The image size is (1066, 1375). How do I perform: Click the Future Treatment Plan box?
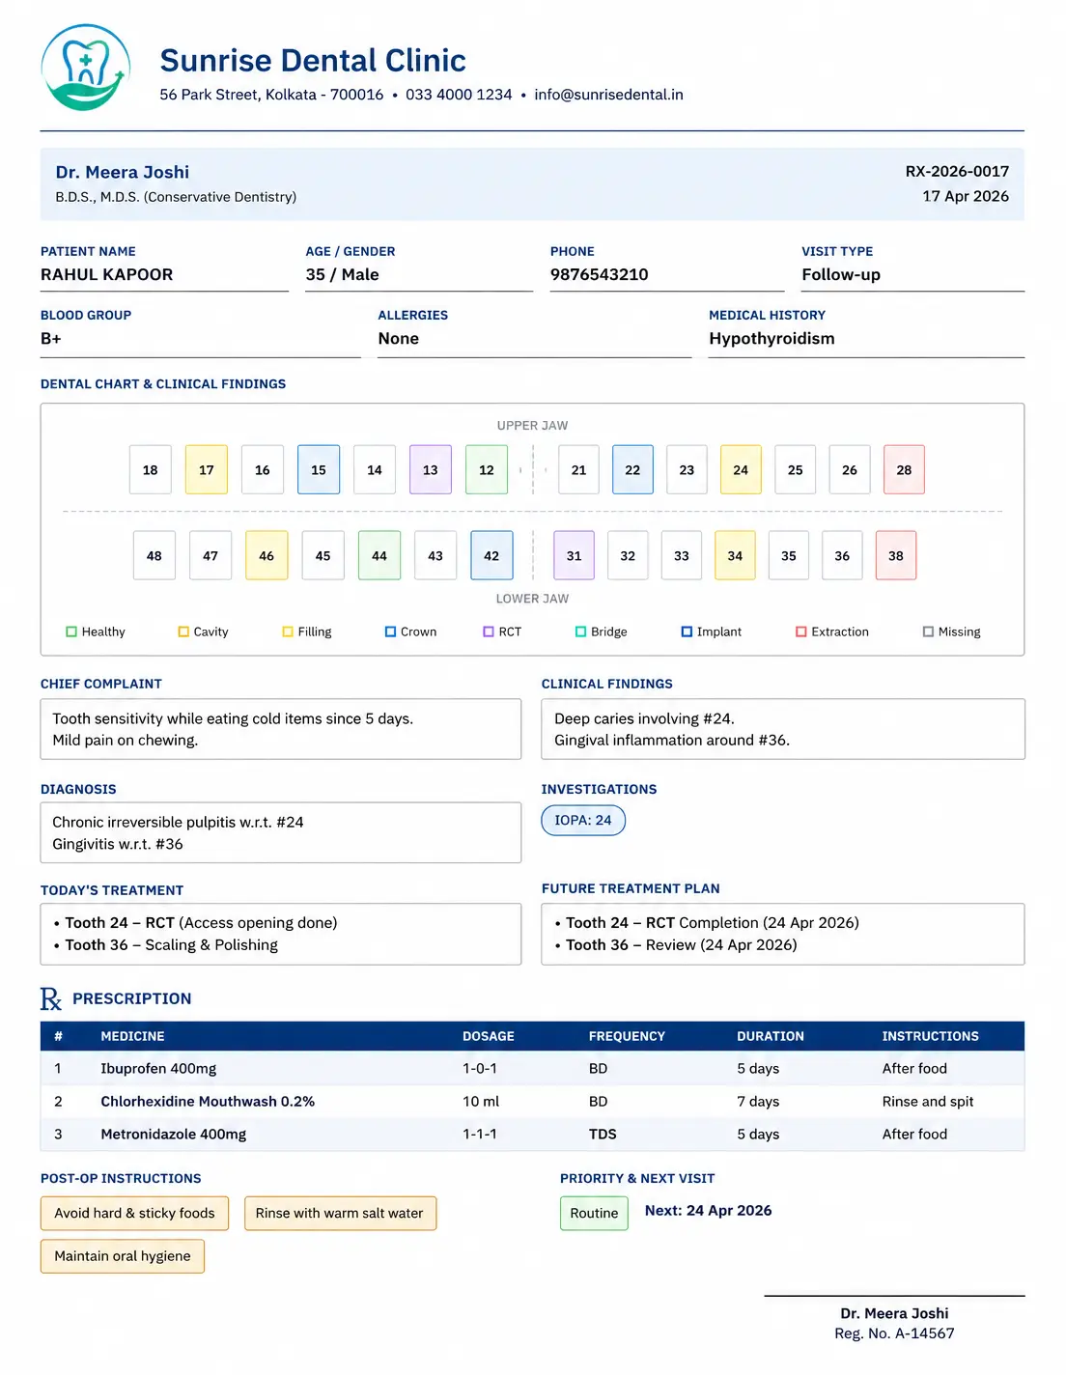pos(783,934)
